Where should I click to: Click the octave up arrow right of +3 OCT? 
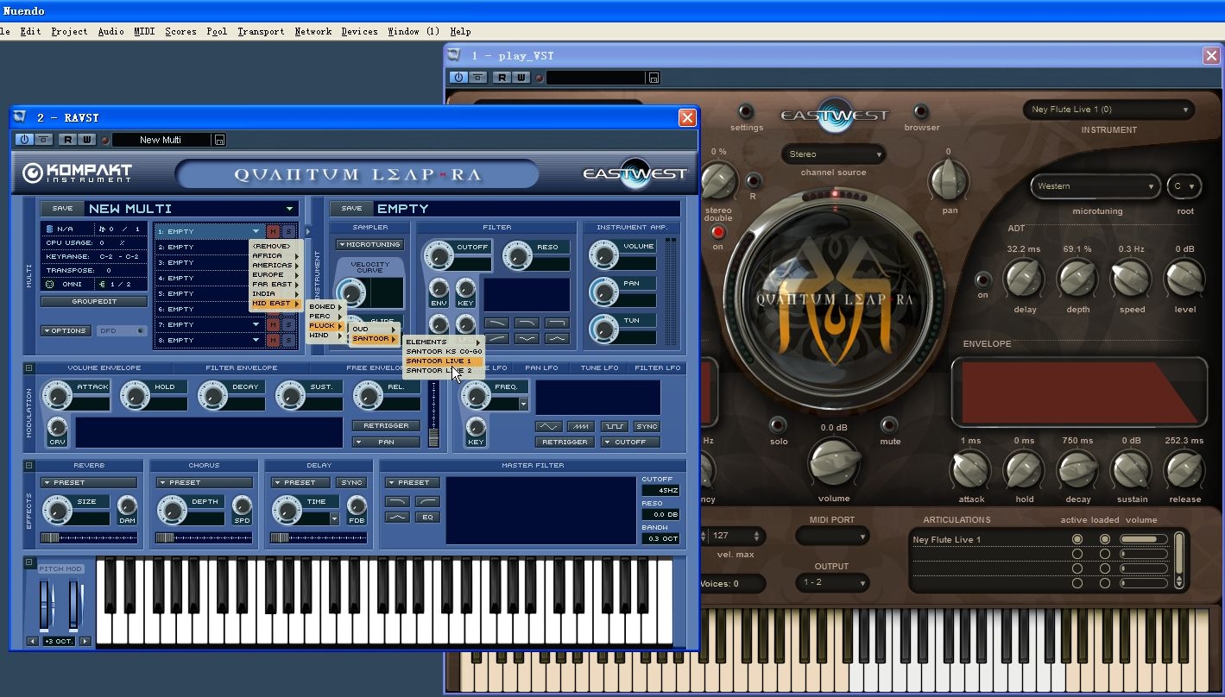85,641
